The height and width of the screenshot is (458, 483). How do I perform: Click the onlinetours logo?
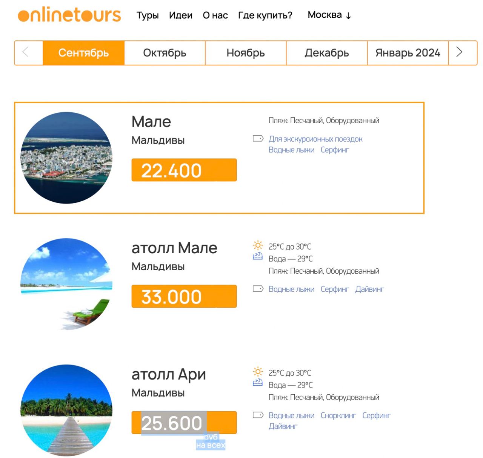click(69, 15)
